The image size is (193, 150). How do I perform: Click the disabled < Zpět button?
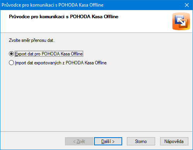coord(79,141)
